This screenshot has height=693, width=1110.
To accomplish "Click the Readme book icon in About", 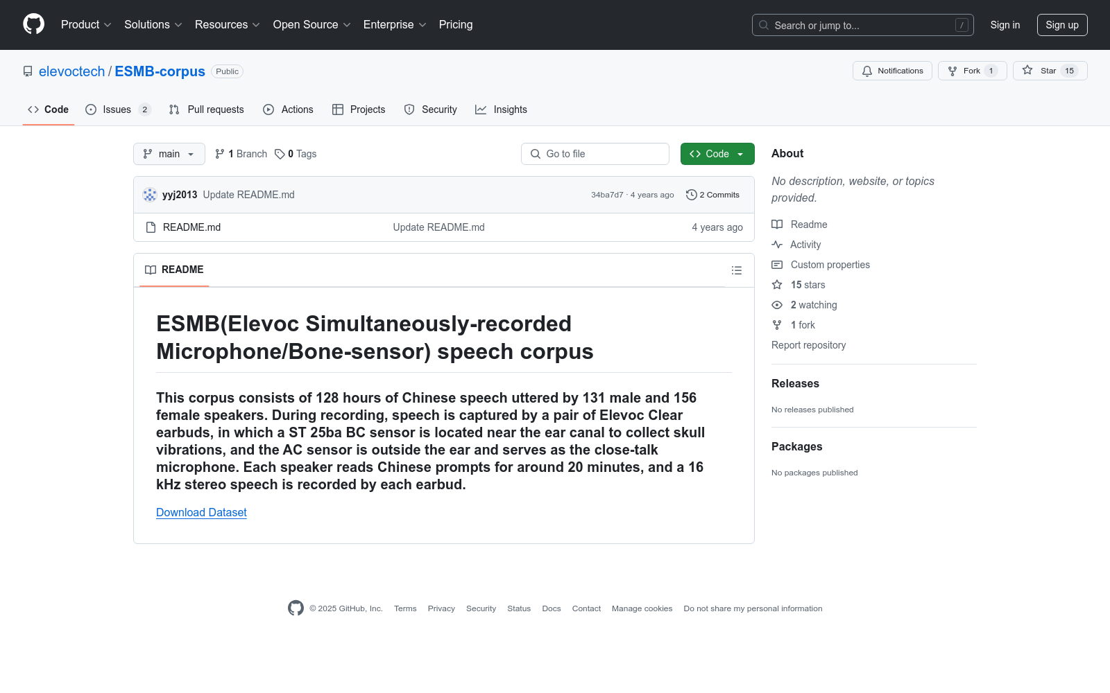I will [x=777, y=225].
